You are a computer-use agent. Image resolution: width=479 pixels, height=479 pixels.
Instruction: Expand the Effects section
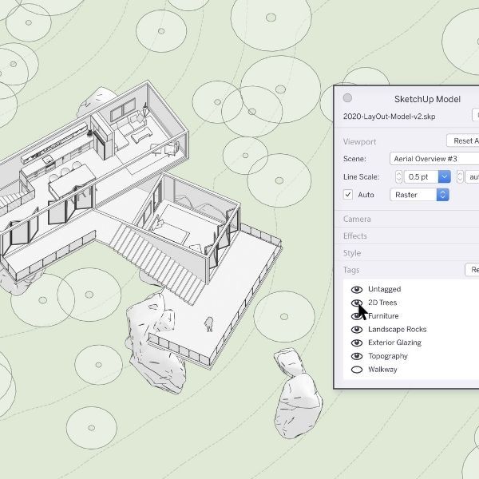(x=355, y=236)
